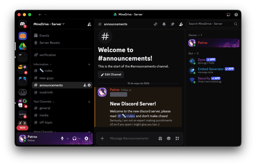This screenshot has height=166, width=256.
Task: Click the Patrox user panel avatar
Action: pos(23,138)
